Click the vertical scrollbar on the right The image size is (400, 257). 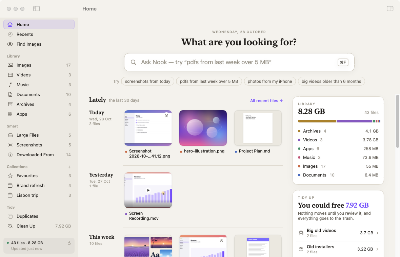397,121
